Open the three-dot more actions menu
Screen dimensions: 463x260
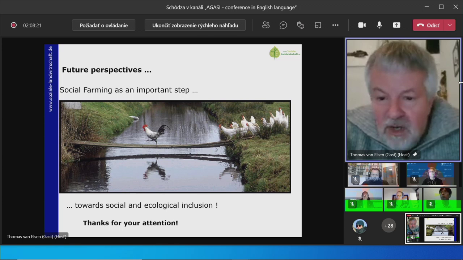(x=335, y=25)
